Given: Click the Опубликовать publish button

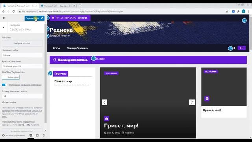Looking at the screenshot, I should pos(32,18).
